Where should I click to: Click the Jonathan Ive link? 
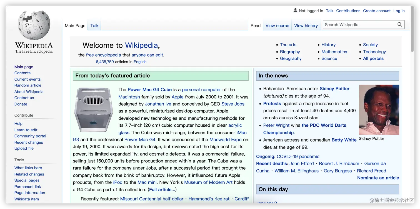158,104
